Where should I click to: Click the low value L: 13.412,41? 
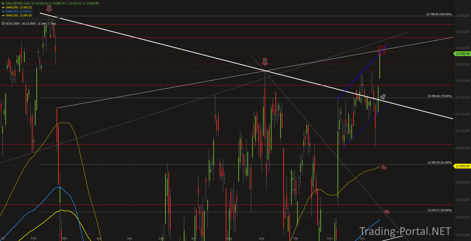pyautogui.click(x=74, y=3)
